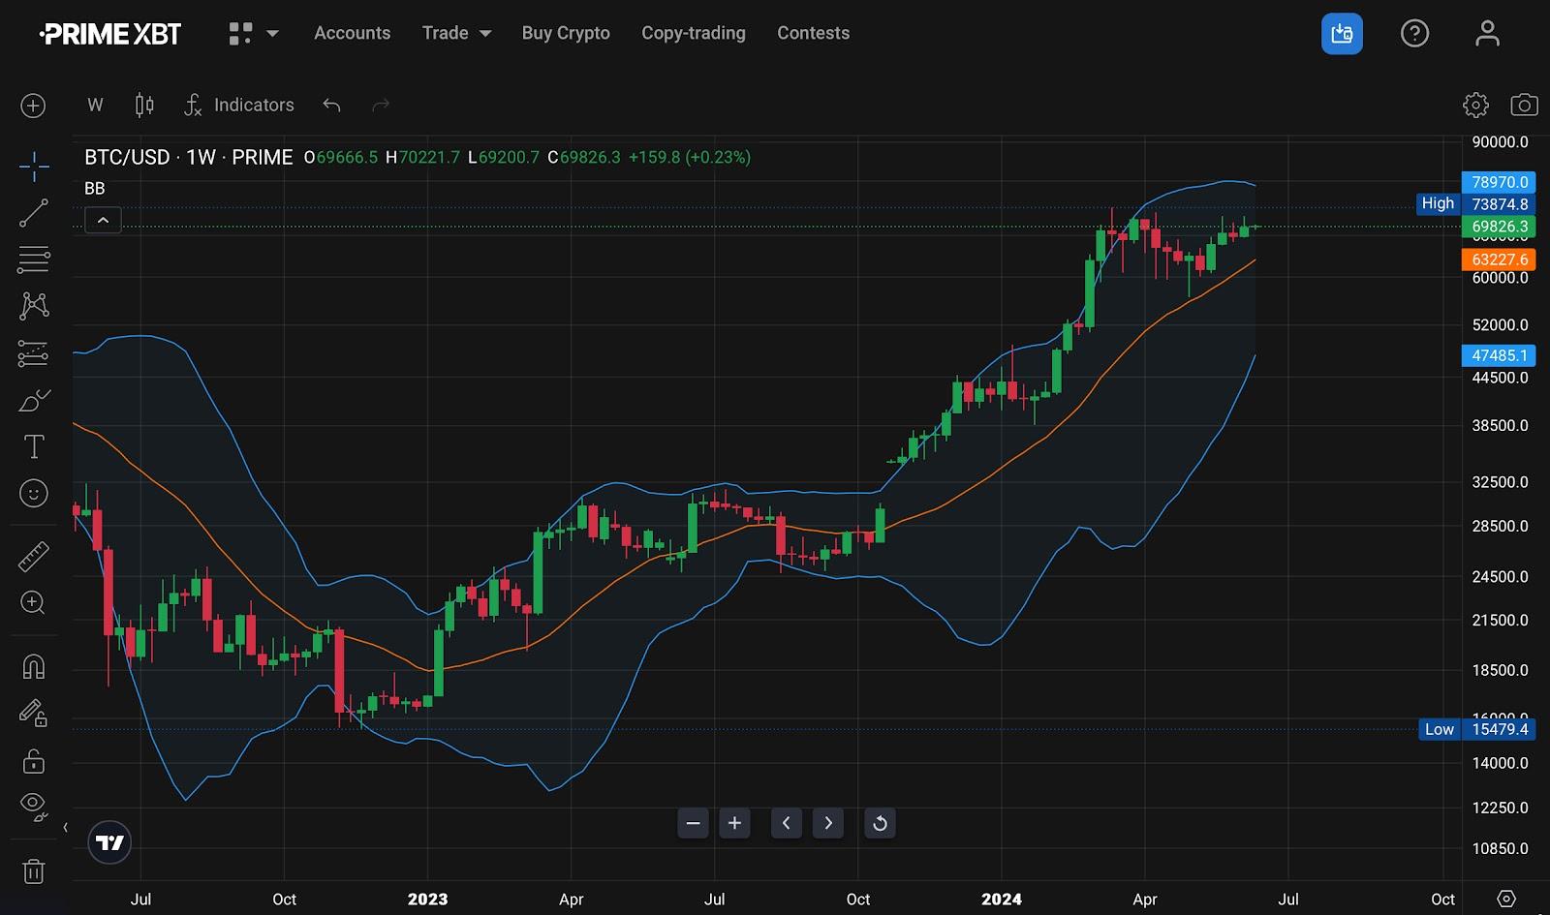Open the ruler measure tool
1550x915 pixels.
point(34,557)
